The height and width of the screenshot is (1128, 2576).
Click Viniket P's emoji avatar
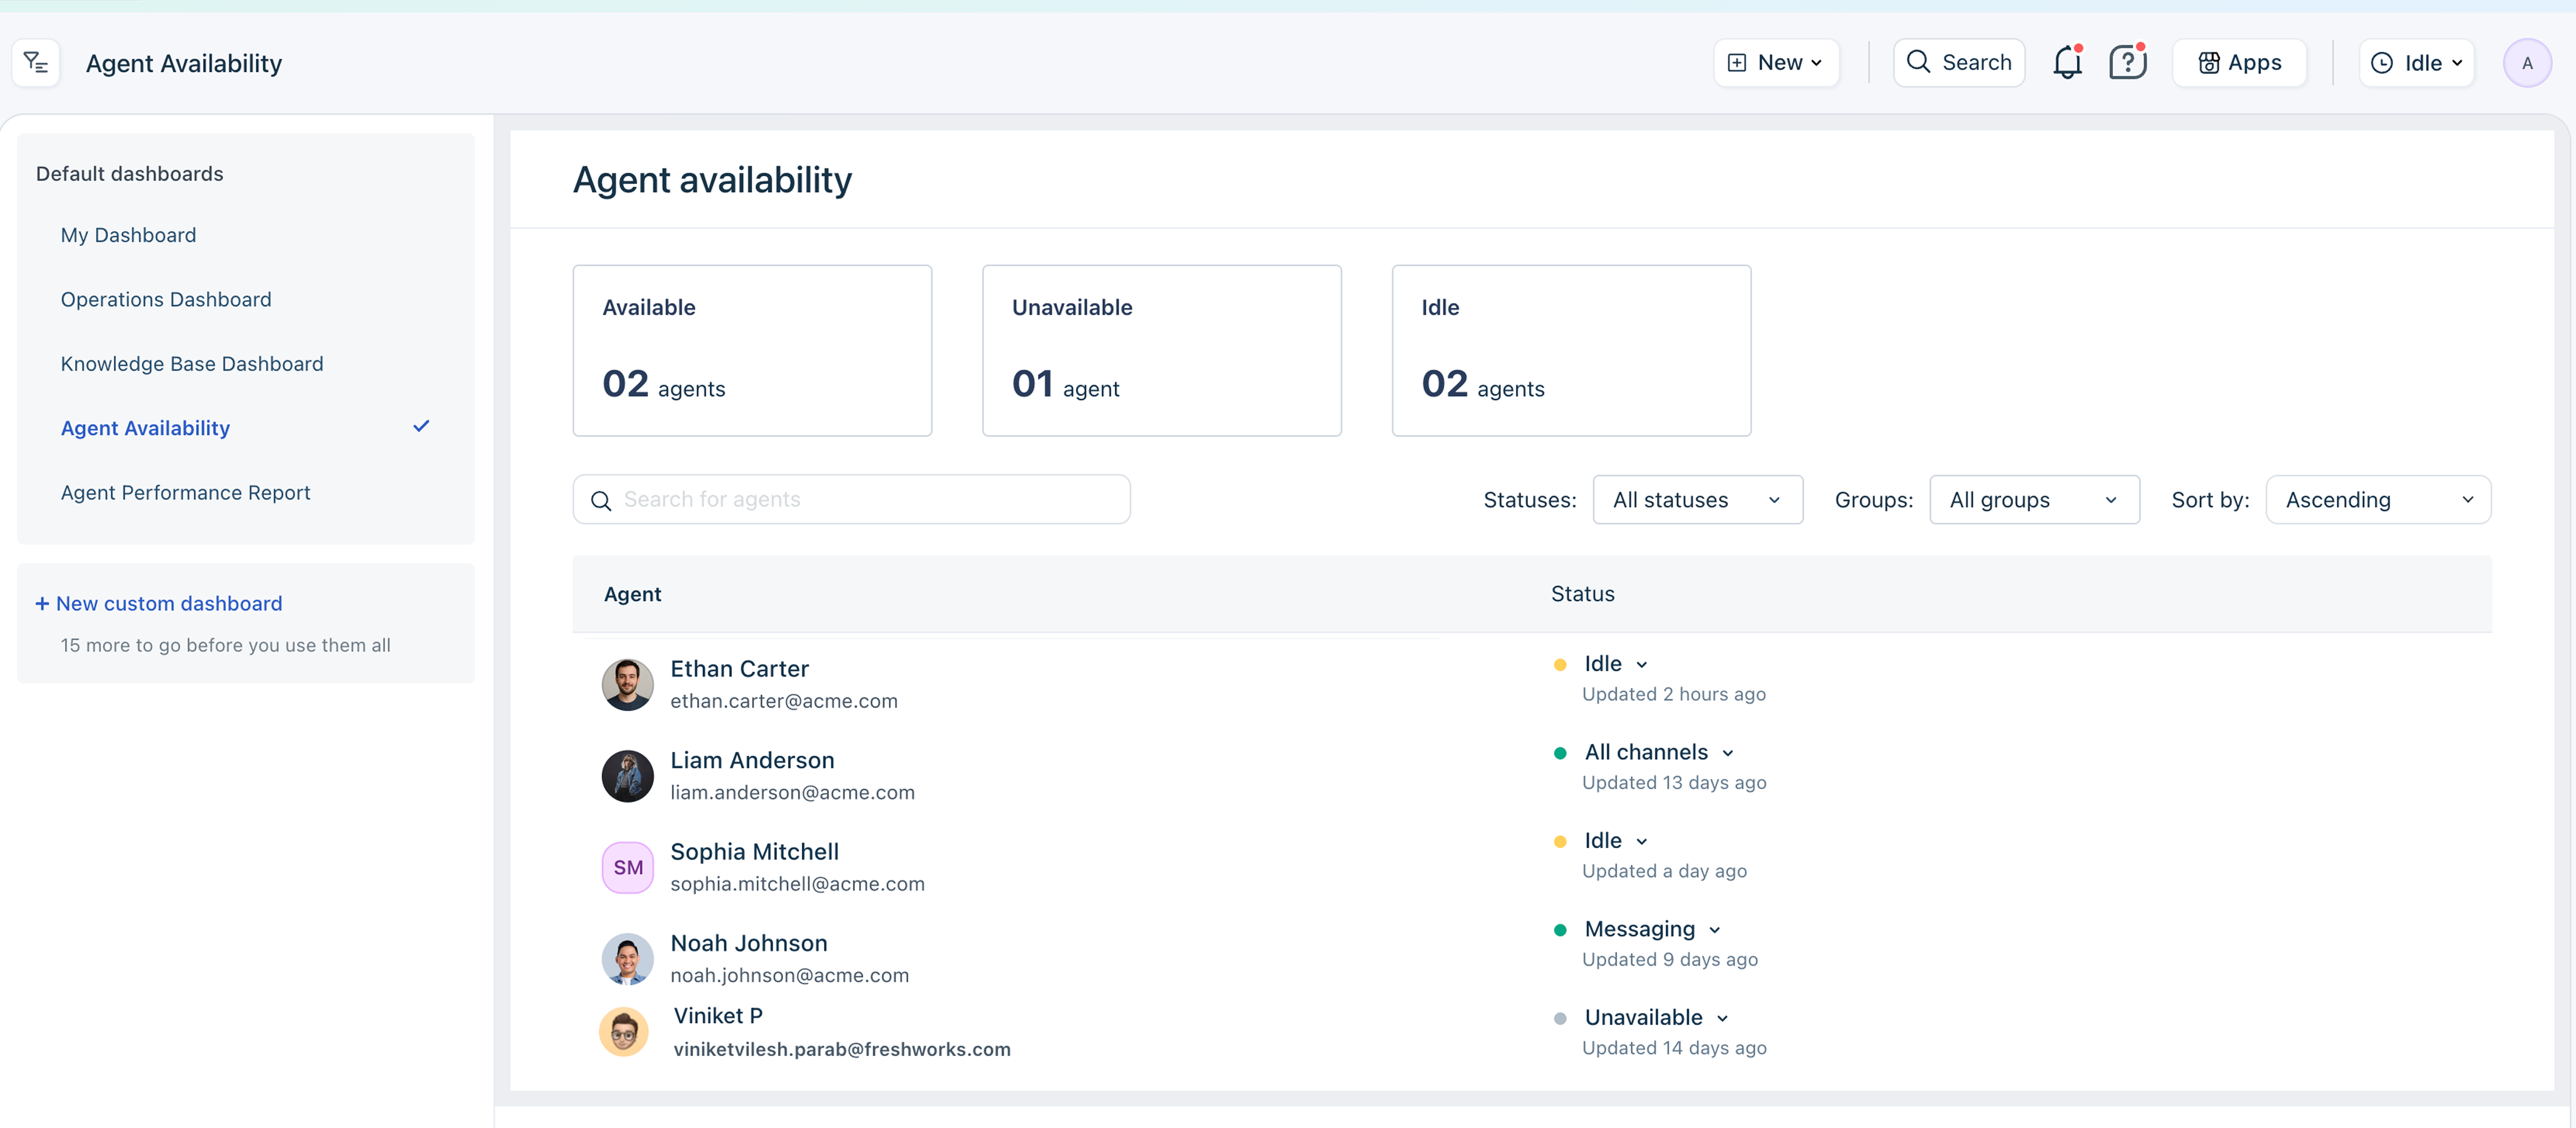(x=624, y=1031)
